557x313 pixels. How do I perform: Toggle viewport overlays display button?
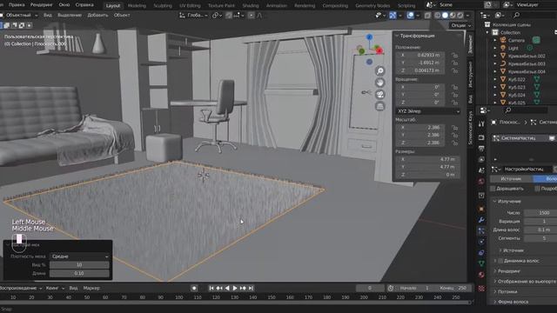point(410,16)
